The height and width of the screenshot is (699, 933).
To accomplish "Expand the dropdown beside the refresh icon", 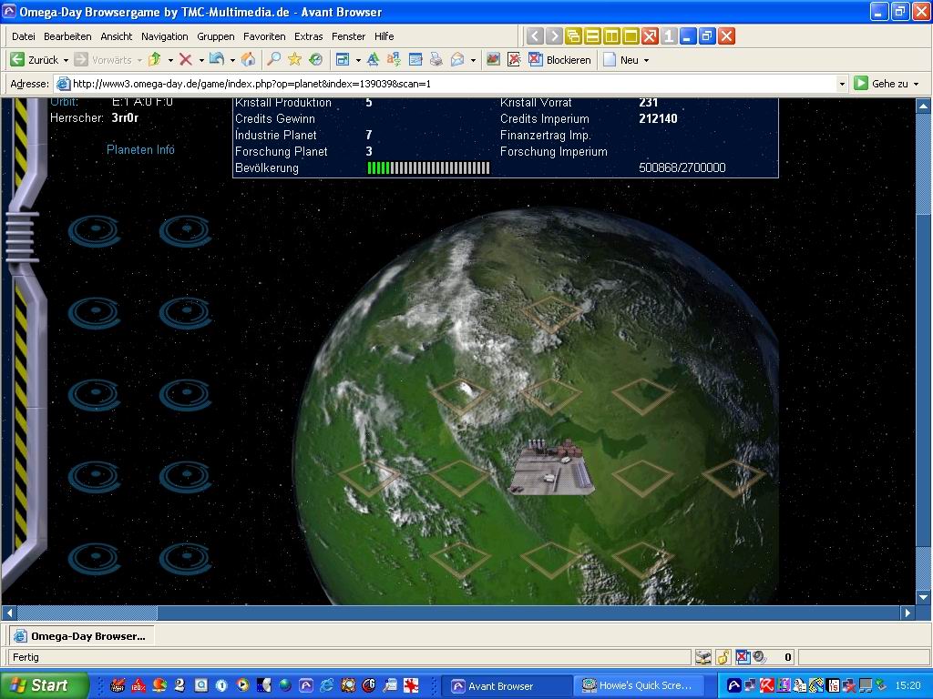I will pos(232,60).
